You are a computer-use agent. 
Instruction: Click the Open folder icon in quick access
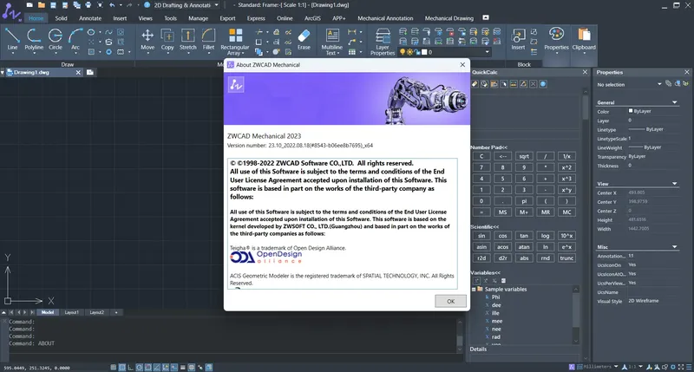41,5
